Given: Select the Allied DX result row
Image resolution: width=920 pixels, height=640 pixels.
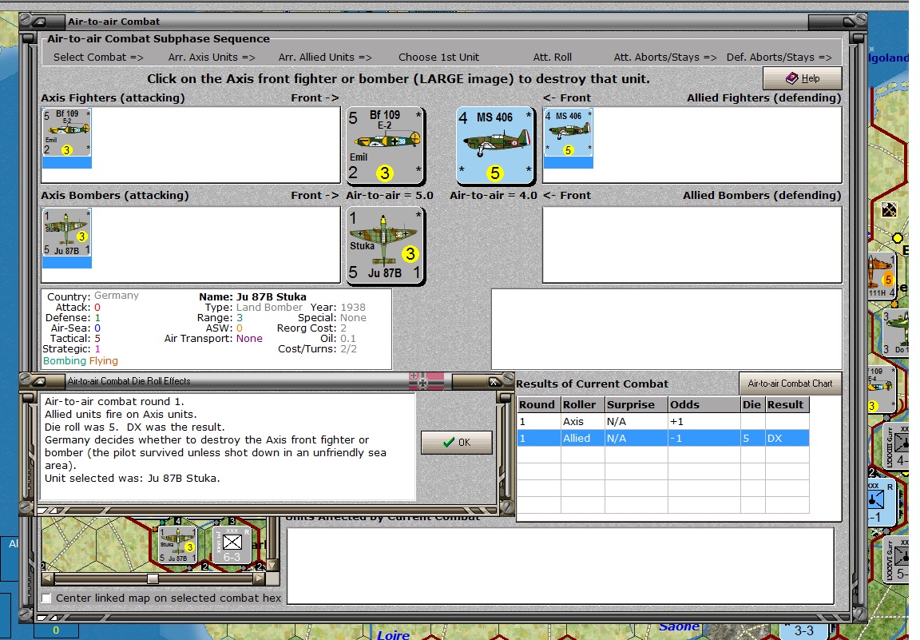Looking at the screenshot, I should 663,438.
